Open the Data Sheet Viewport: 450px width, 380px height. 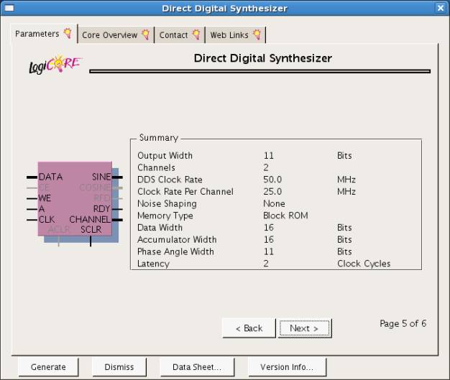197,367
